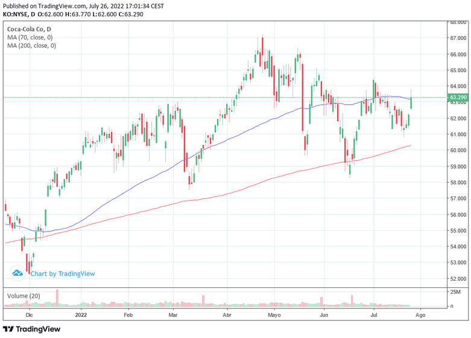Image resolution: width=471 pixels, height=338 pixels.
Task: Click the TradingView logo at bottom left
Action: pyautogui.click(x=31, y=329)
